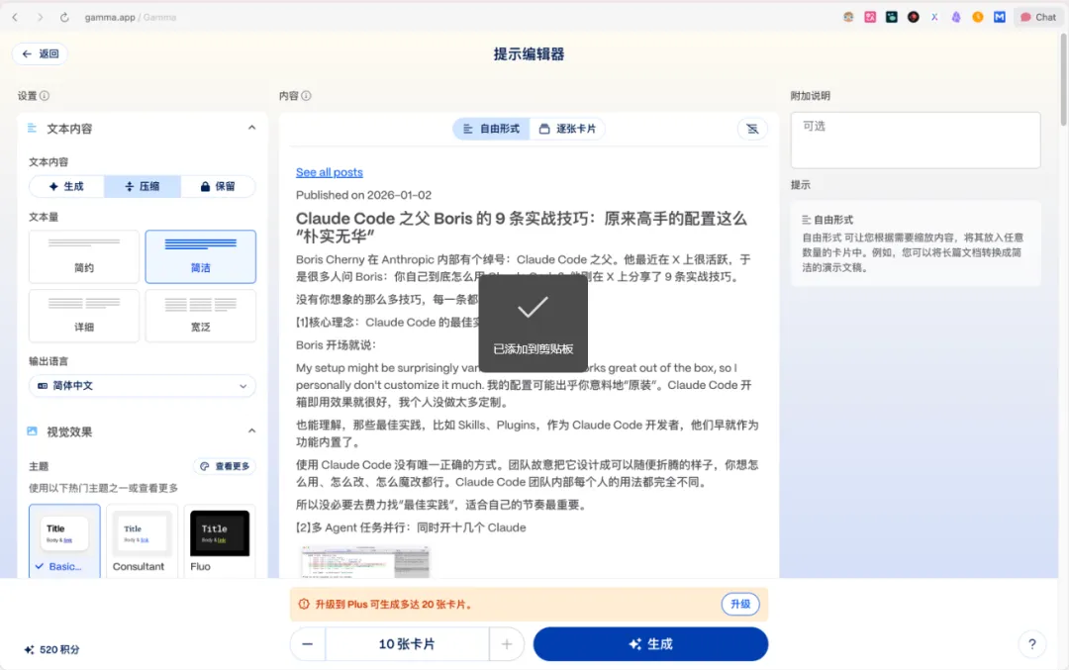Switch to the 自由形式 tab

(x=492, y=129)
